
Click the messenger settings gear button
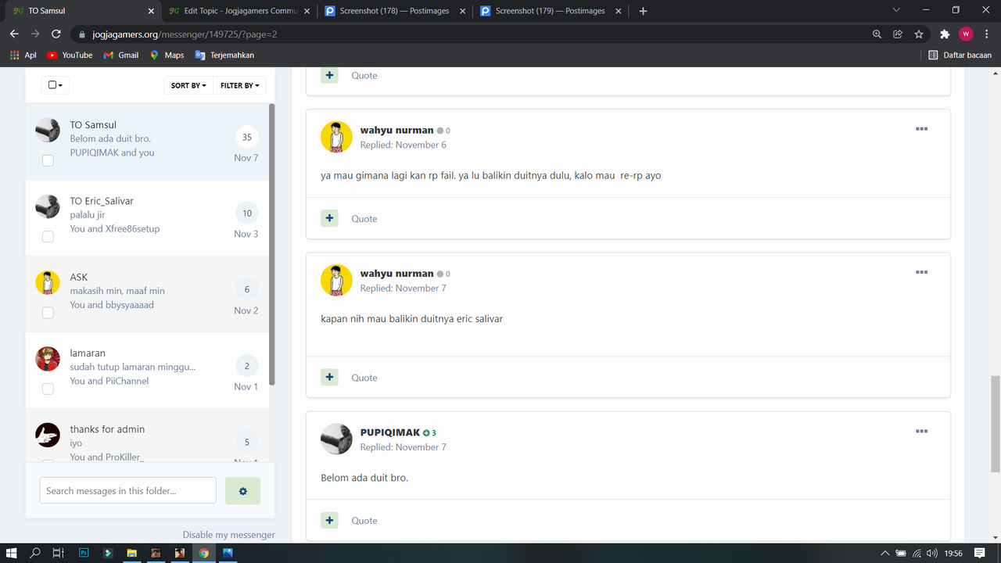tap(242, 490)
